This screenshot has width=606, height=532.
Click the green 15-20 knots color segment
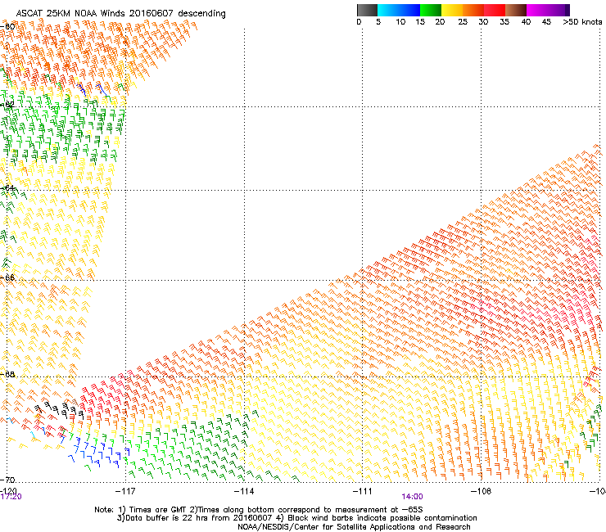(431, 10)
